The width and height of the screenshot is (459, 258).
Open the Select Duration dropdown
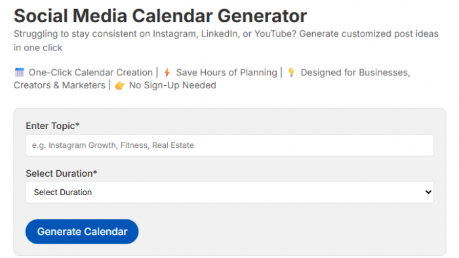coord(229,193)
